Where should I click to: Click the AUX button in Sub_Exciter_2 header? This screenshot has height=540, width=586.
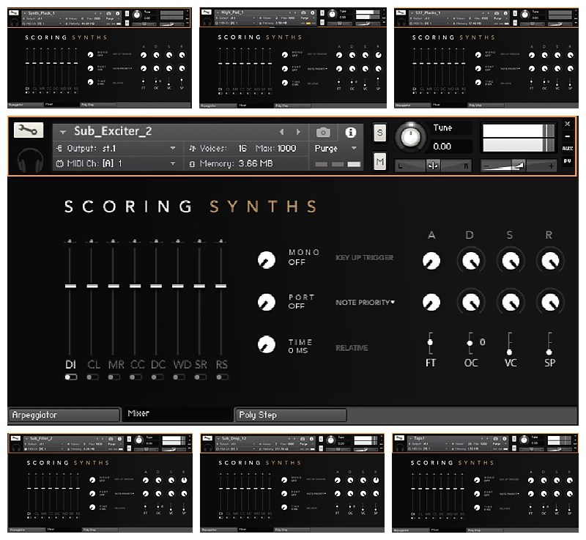coord(568,147)
